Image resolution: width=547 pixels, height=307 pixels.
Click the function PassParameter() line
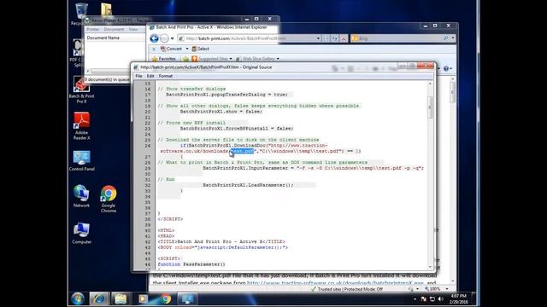pos(191,264)
